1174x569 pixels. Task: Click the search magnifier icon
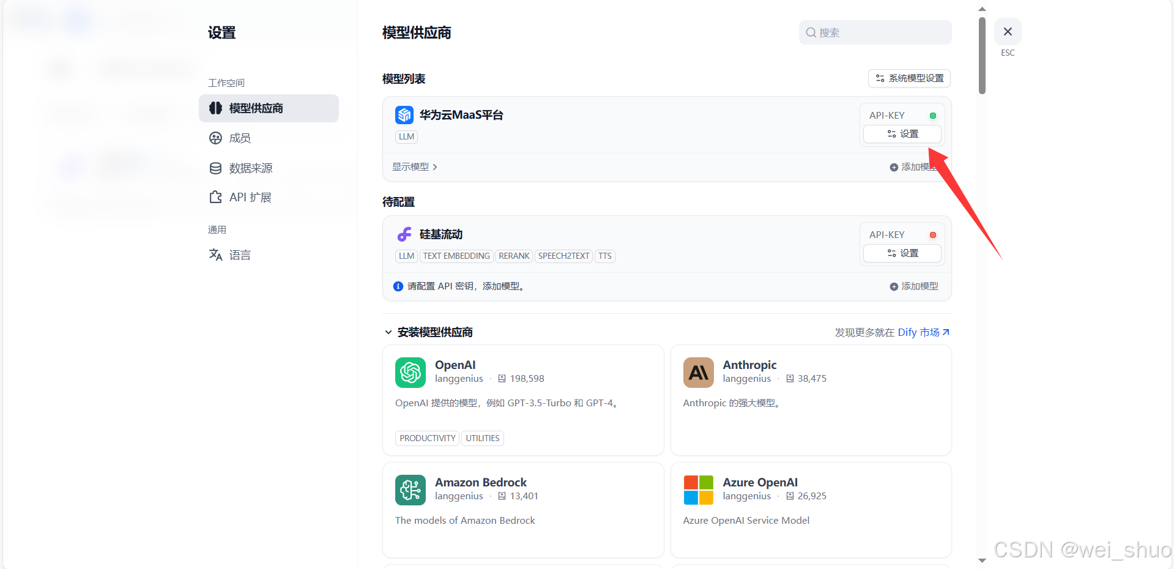[x=811, y=32]
